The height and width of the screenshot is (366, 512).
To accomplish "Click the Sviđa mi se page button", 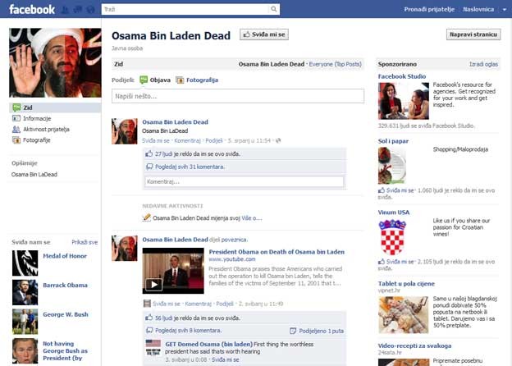I will click(x=264, y=34).
